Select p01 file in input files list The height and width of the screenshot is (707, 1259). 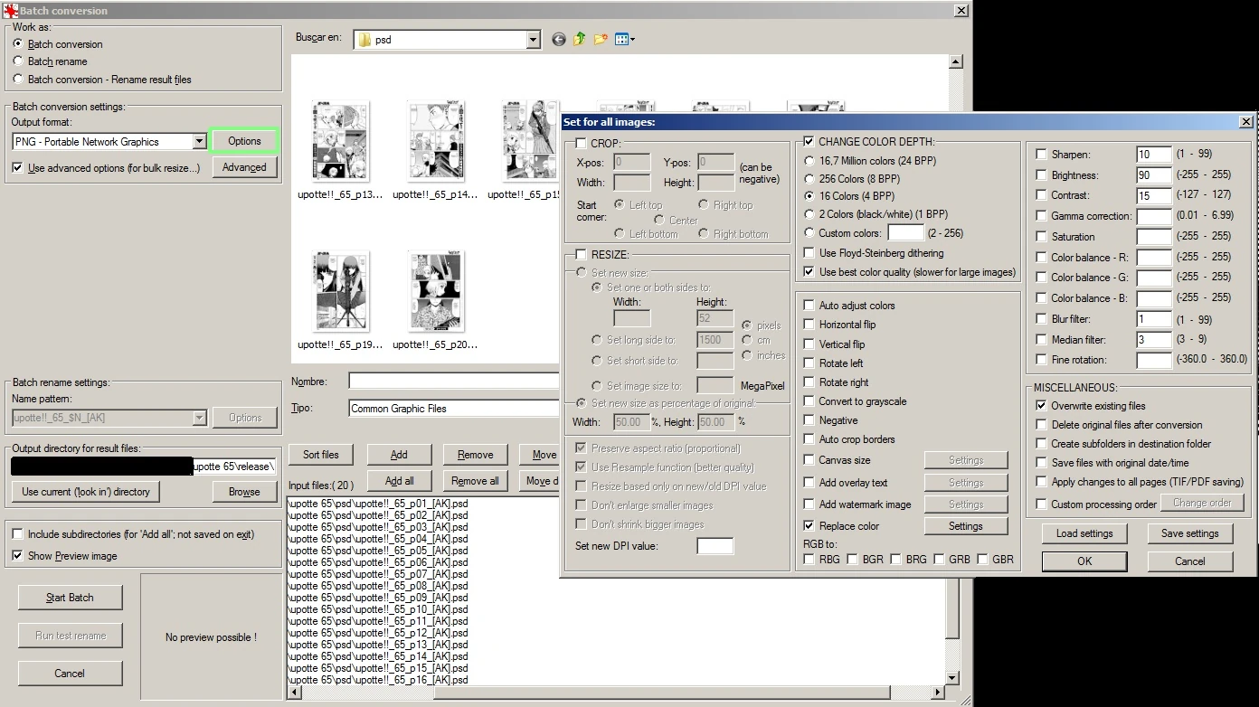pos(378,504)
